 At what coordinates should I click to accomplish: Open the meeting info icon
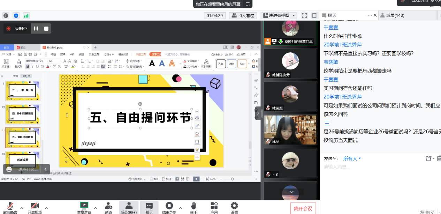click(6, 15)
